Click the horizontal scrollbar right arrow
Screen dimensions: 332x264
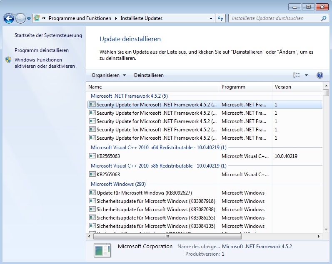(319, 236)
